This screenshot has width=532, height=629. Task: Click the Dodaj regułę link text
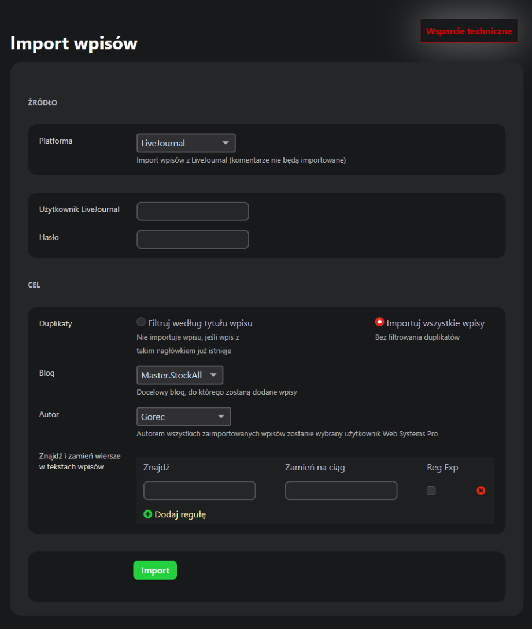180,514
